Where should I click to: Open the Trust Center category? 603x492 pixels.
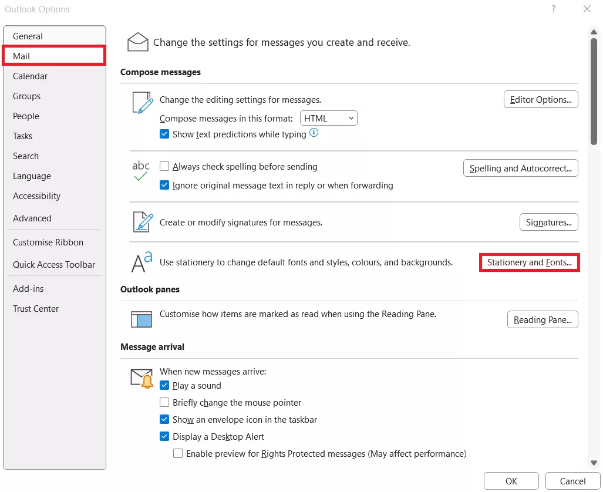pyautogui.click(x=55, y=309)
